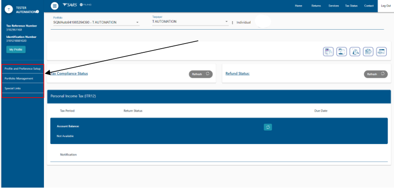The width and height of the screenshot is (394, 189).
Task: Click the refresh icon in Account Balance panel
Action: 268,127
